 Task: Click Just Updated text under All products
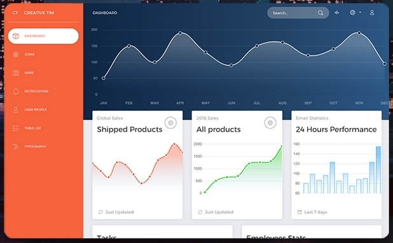[219, 212]
